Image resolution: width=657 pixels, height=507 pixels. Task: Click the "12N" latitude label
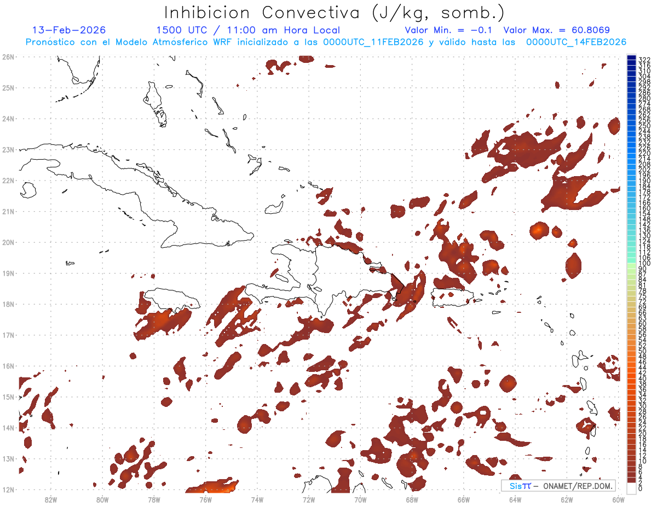click(x=8, y=489)
